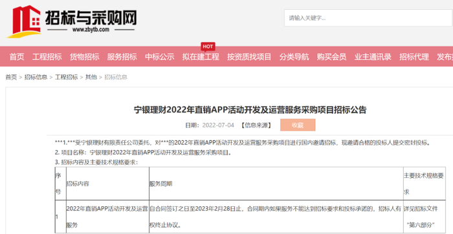The height and width of the screenshot is (234, 453).
Task: Click the line 3. 招标内容及主要技术规格要求
Action: coord(96,162)
